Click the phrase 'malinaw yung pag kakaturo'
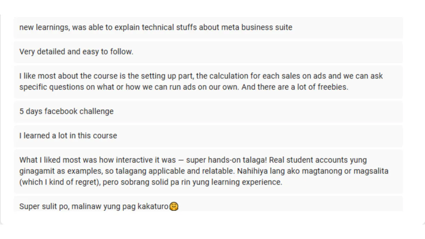The height and width of the screenshot is (239, 425). click(x=120, y=206)
